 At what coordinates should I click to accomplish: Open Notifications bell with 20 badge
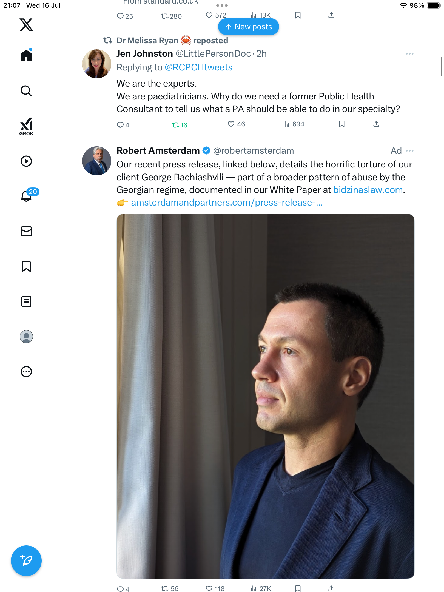pyautogui.click(x=27, y=195)
